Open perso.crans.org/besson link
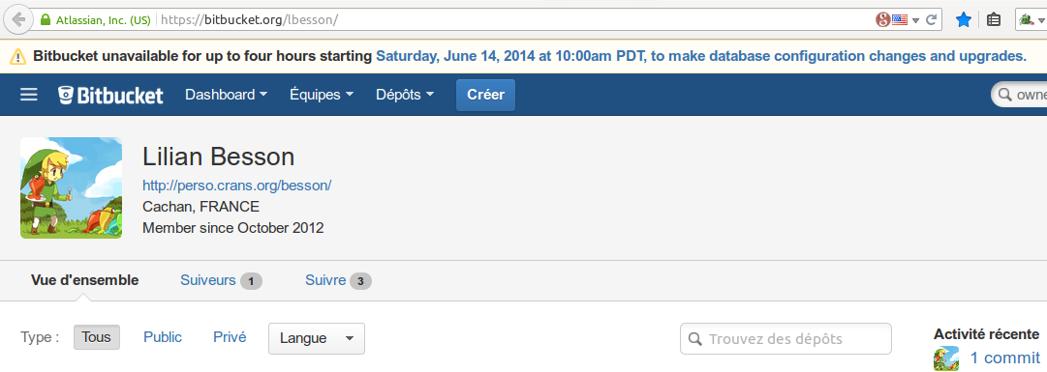The height and width of the screenshot is (372, 1047). point(237,186)
